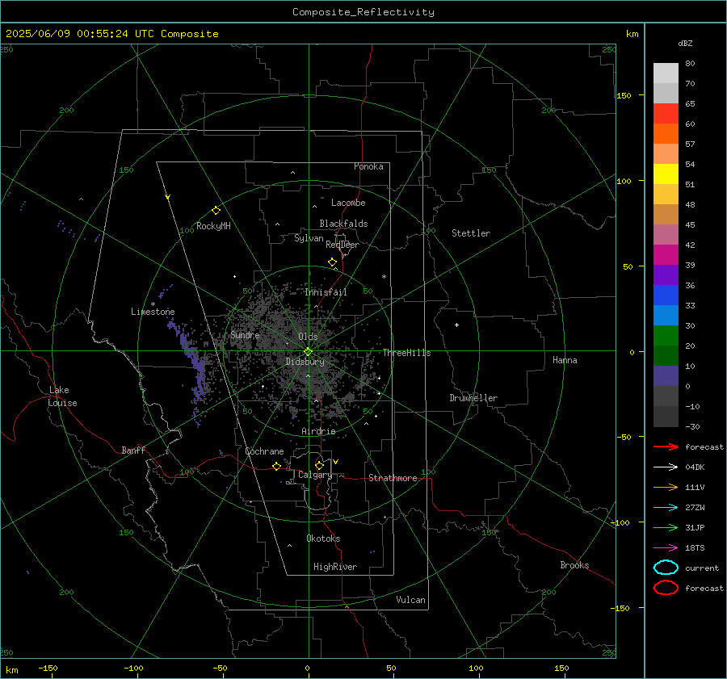Click the white asterisk above Limestone
The image size is (727, 679).
153,304
